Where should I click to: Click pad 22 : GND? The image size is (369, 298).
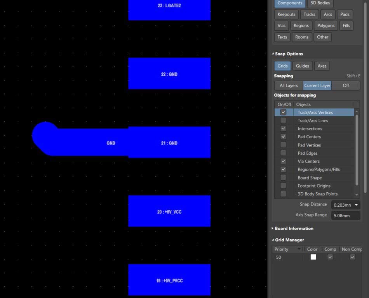coord(169,74)
